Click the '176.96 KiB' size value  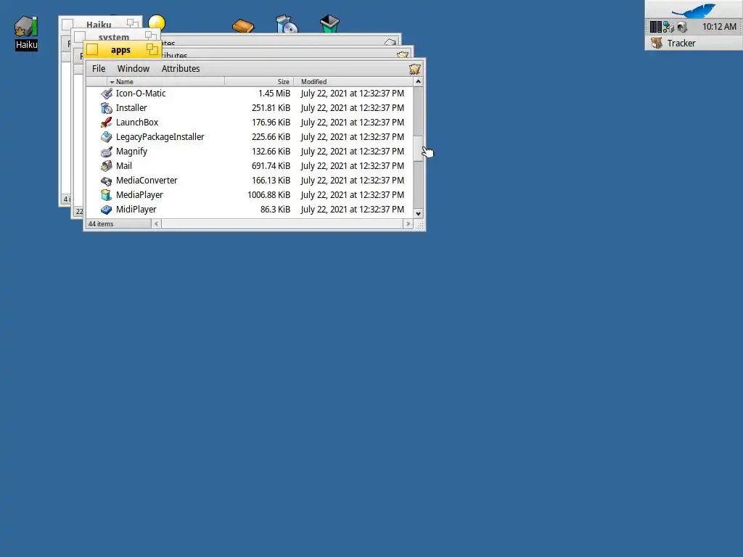pos(271,123)
